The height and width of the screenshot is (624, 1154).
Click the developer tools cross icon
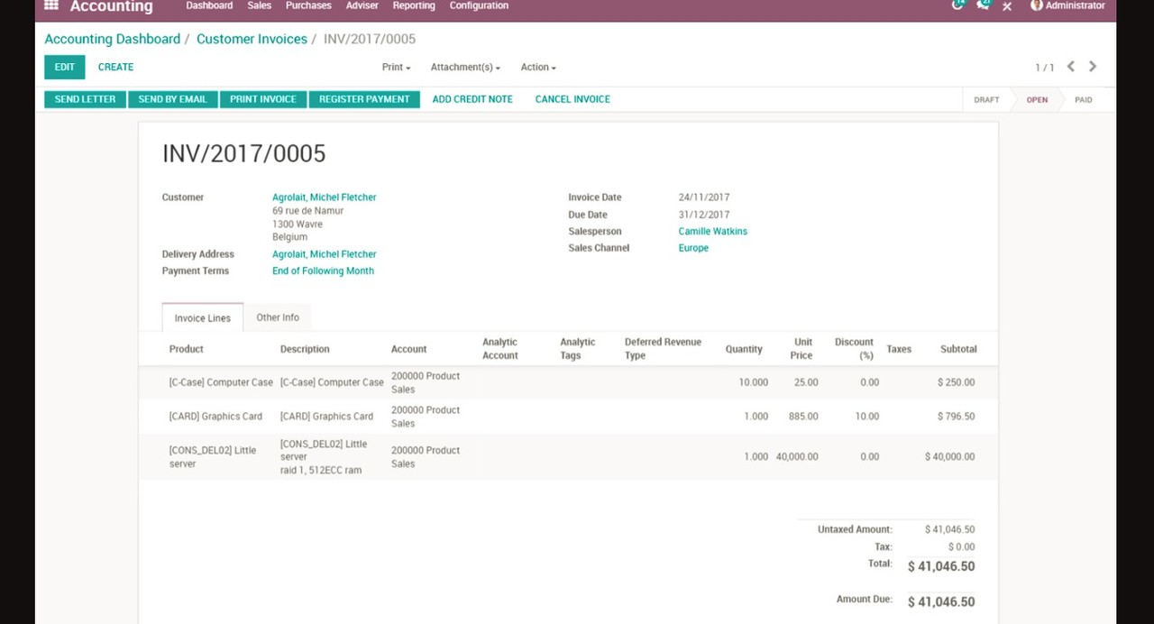1007,6
